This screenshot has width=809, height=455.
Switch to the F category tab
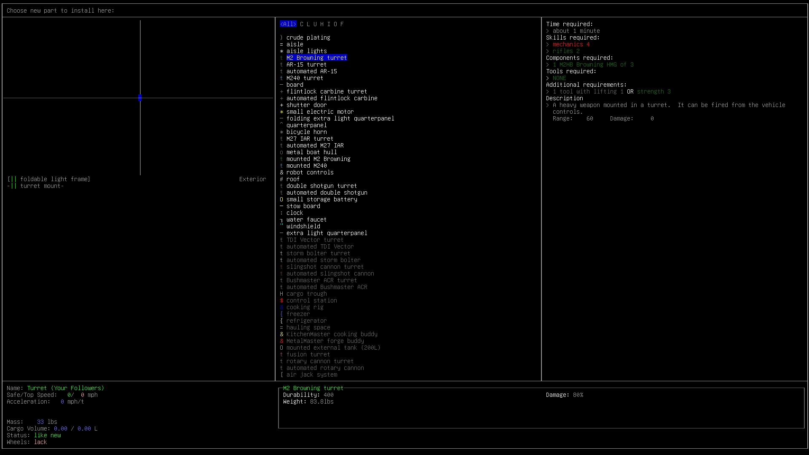click(x=343, y=24)
